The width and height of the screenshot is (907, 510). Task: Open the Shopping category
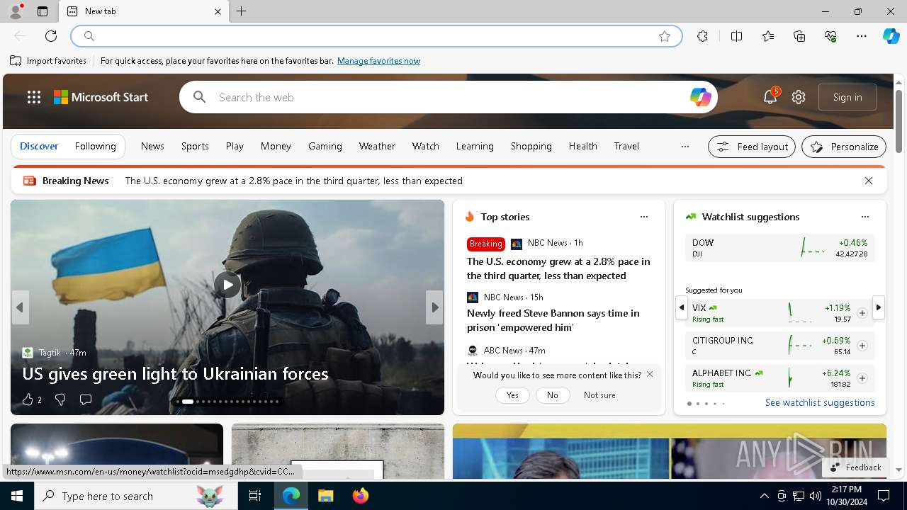pos(531,146)
